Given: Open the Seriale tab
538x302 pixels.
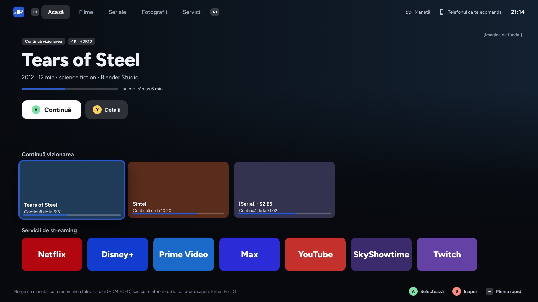Looking at the screenshot, I should 117,12.
